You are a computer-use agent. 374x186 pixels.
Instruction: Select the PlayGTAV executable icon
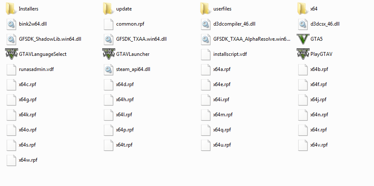303,54
